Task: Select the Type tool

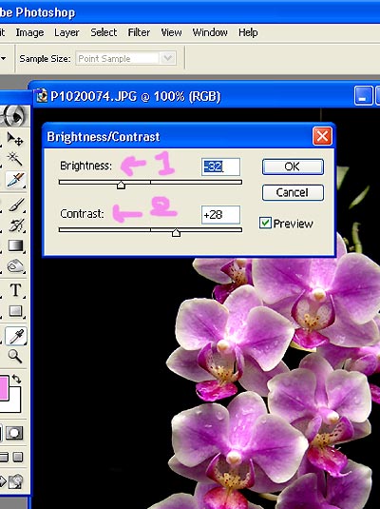Action: [x=15, y=290]
